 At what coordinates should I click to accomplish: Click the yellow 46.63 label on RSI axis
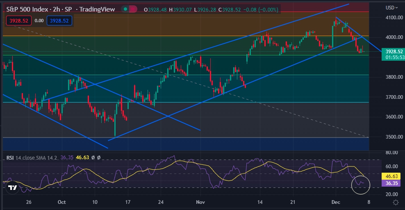391,176
